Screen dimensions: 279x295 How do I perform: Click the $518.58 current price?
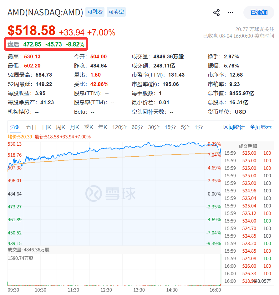(x=32, y=30)
